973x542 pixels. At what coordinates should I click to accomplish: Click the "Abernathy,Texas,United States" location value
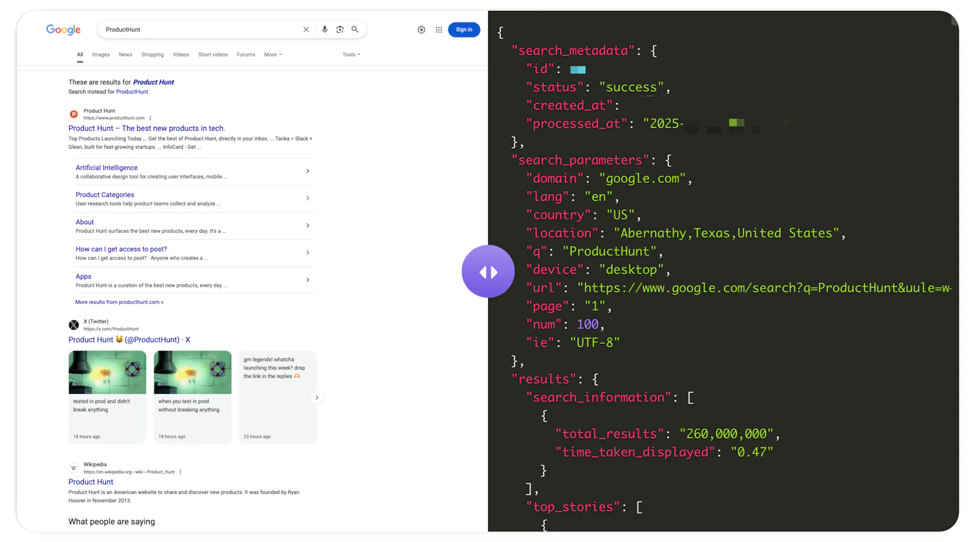727,233
